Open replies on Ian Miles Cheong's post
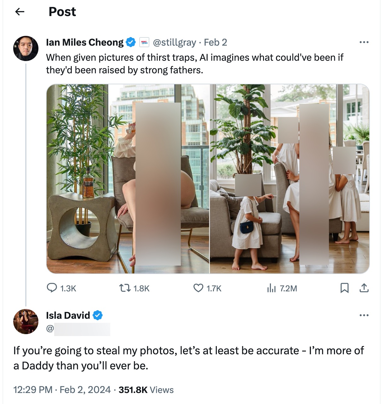This screenshot has height=404, width=385. 52,288
